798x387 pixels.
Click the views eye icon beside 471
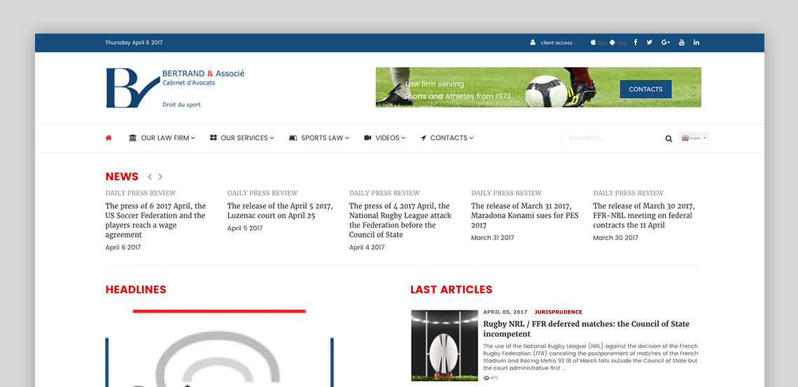tap(486, 378)
